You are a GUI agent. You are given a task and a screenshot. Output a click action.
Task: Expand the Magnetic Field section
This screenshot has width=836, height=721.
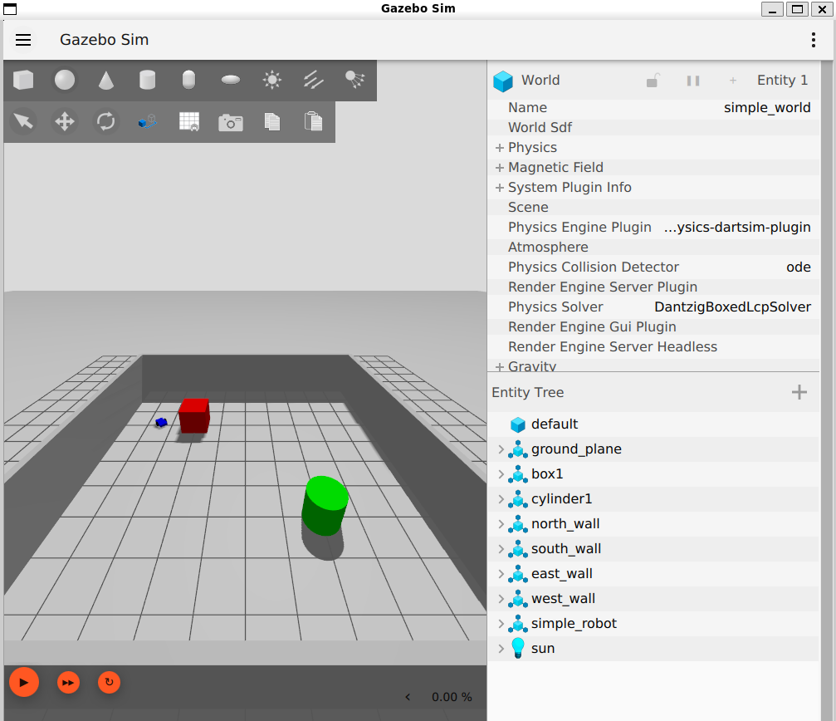pos(500,168)
